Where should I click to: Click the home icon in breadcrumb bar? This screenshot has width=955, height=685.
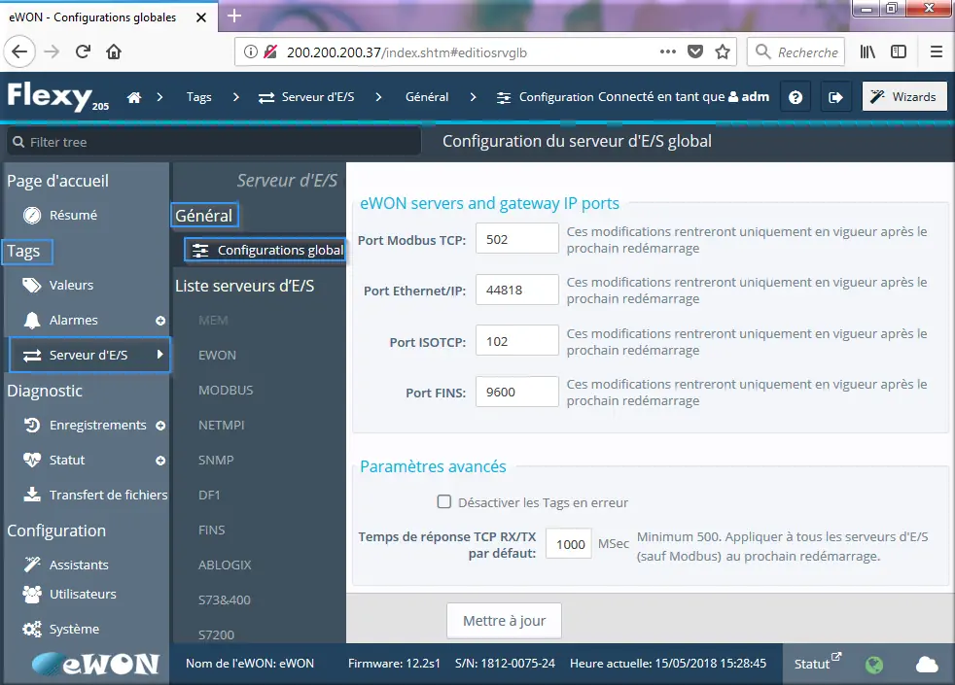tap(134, 97)
